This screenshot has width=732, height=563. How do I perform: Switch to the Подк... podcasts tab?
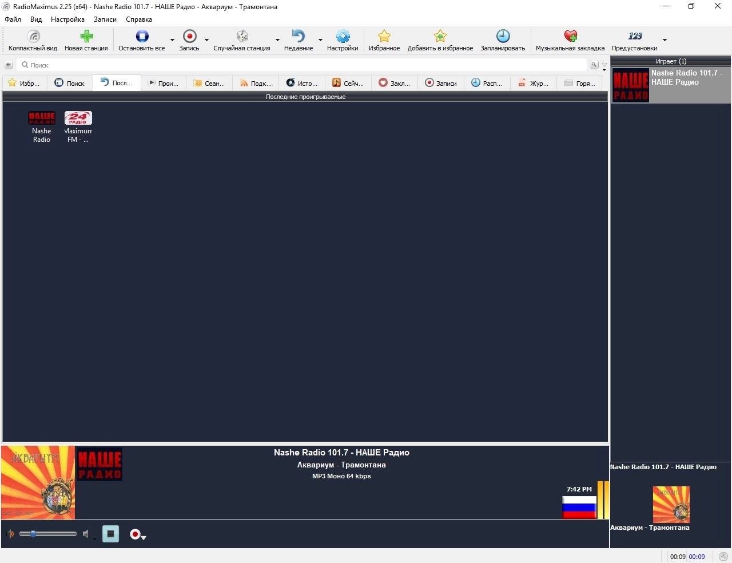[256, 83]
